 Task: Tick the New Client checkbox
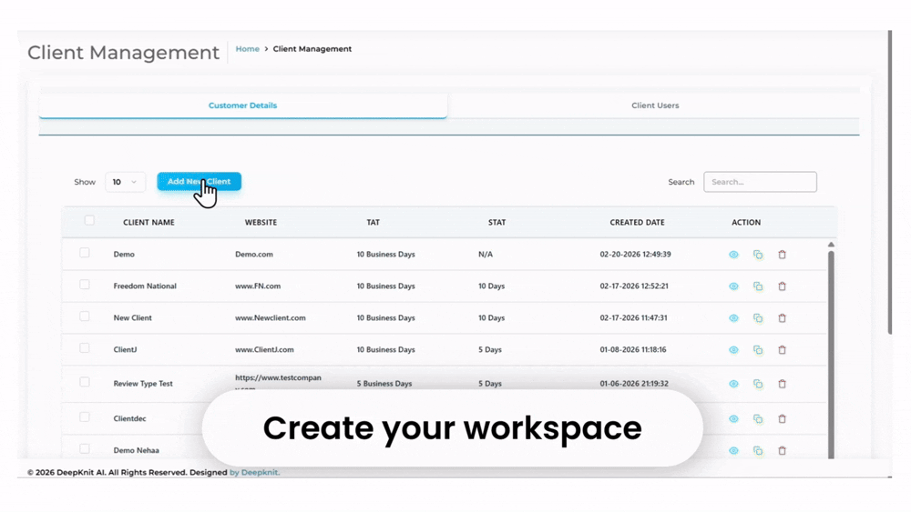tap(84, 316)
